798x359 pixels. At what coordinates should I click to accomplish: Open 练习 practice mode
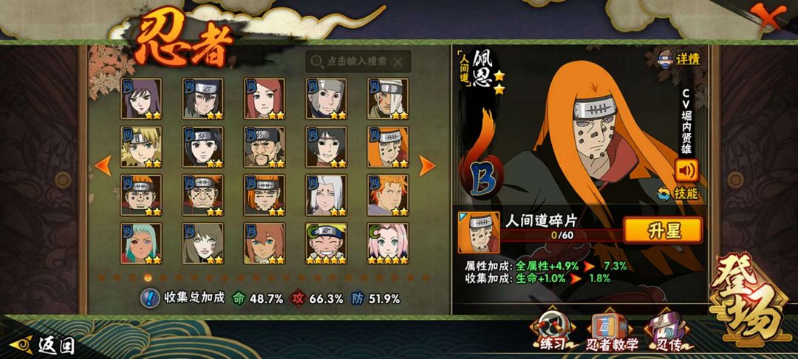550,332
